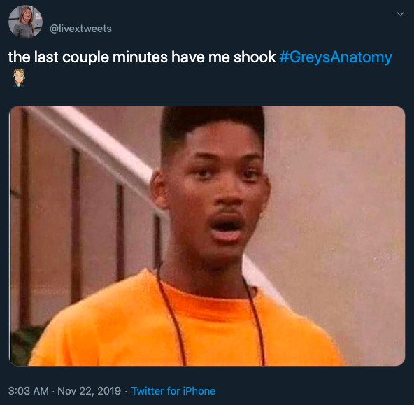Click the green plant in the image corner
414x405 pixels.
tap(25, 343)
